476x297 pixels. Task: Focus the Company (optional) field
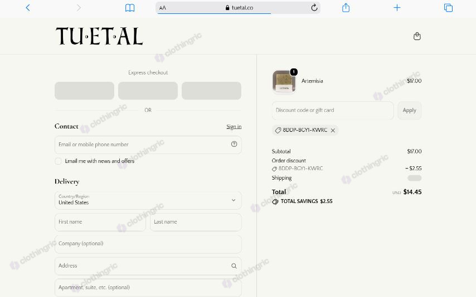[x=148, y=244]
